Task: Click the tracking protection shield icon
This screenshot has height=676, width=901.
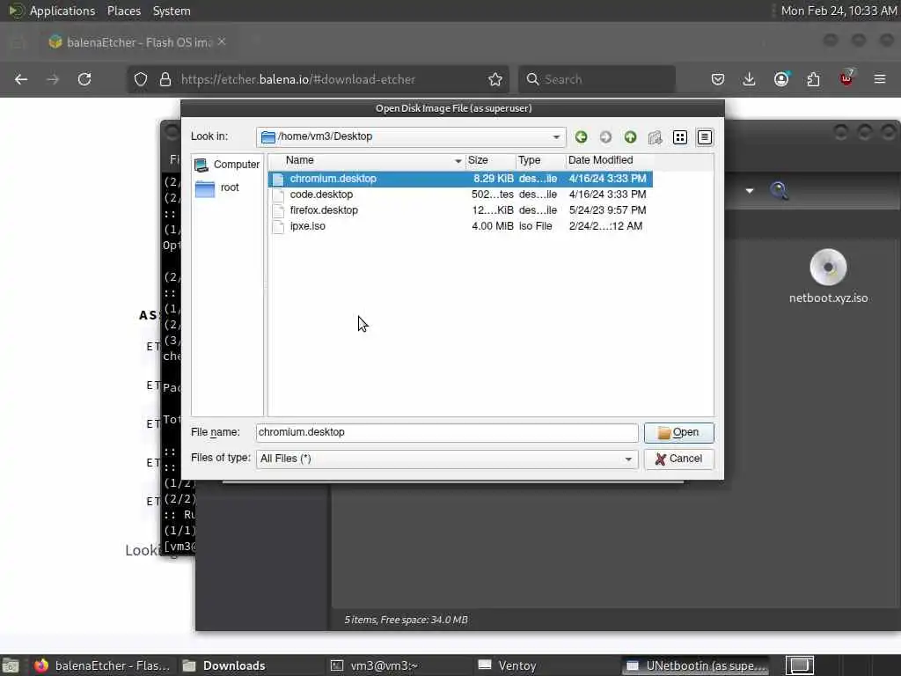Action: point(141,79)
